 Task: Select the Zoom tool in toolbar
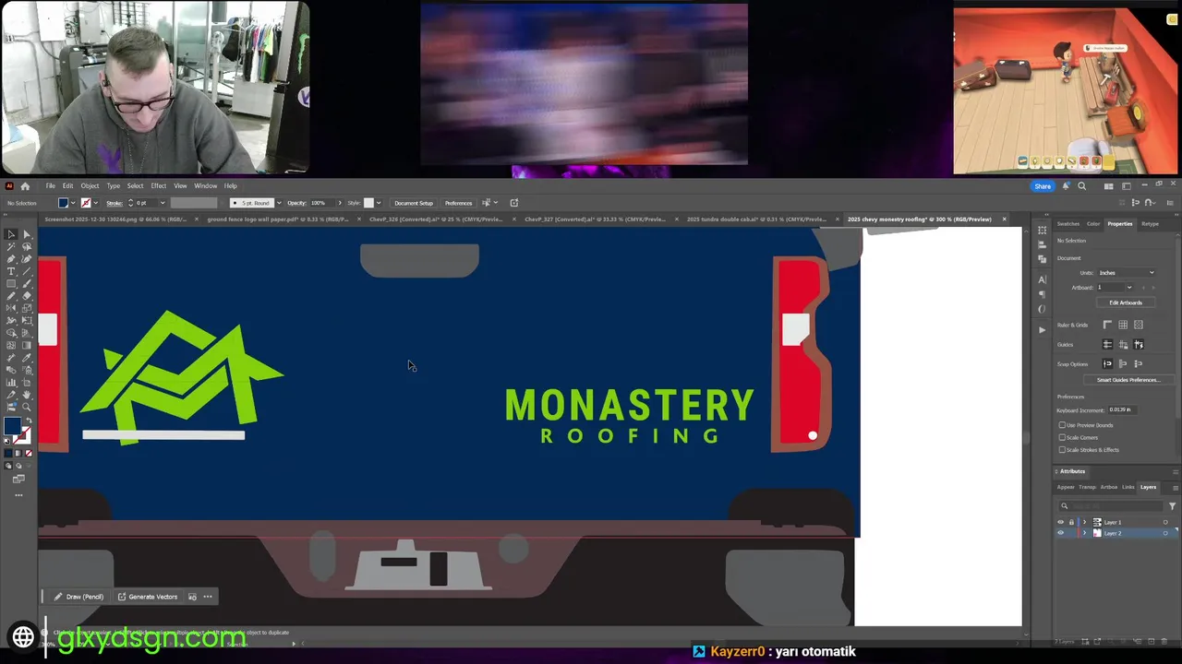coord(27,407)
